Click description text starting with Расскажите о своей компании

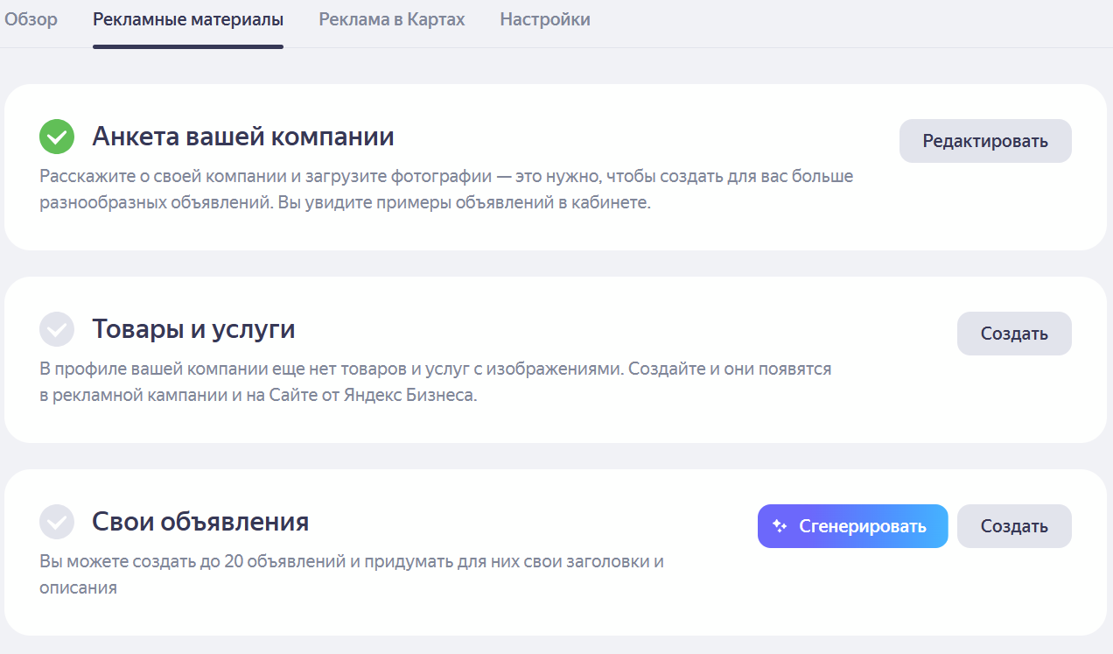coord(446,189)
